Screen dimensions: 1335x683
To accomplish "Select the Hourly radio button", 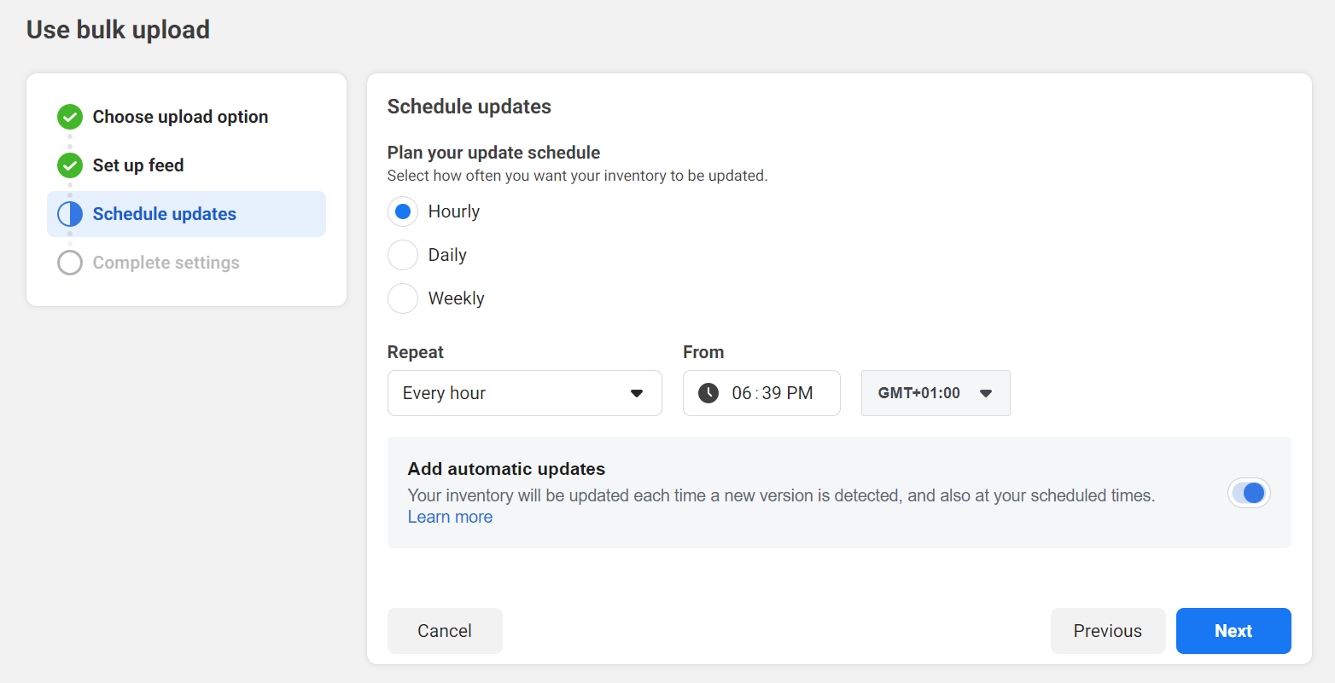I will [x=403, y=211].
